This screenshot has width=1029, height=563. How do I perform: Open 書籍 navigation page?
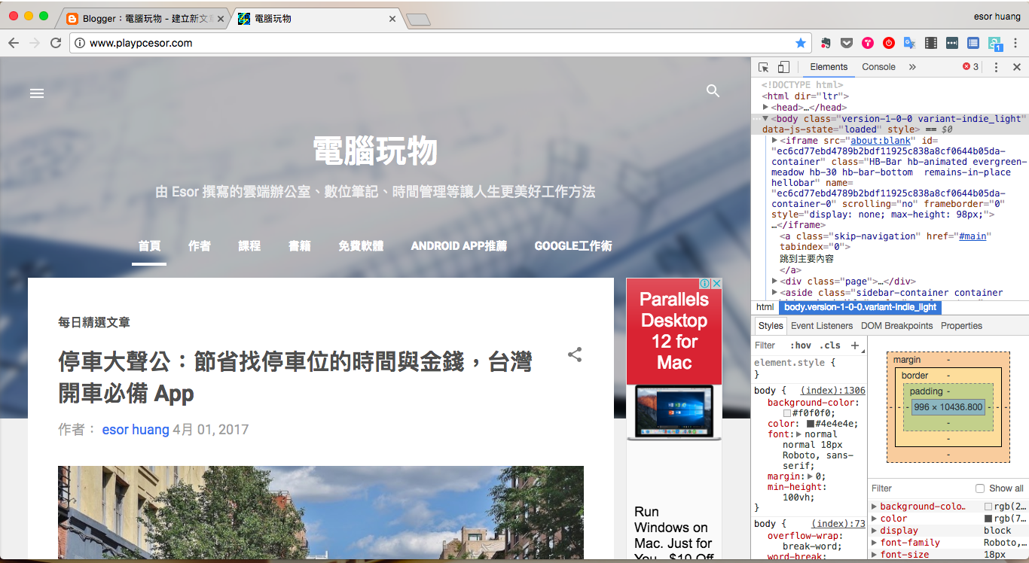click(x=300, y=246)
